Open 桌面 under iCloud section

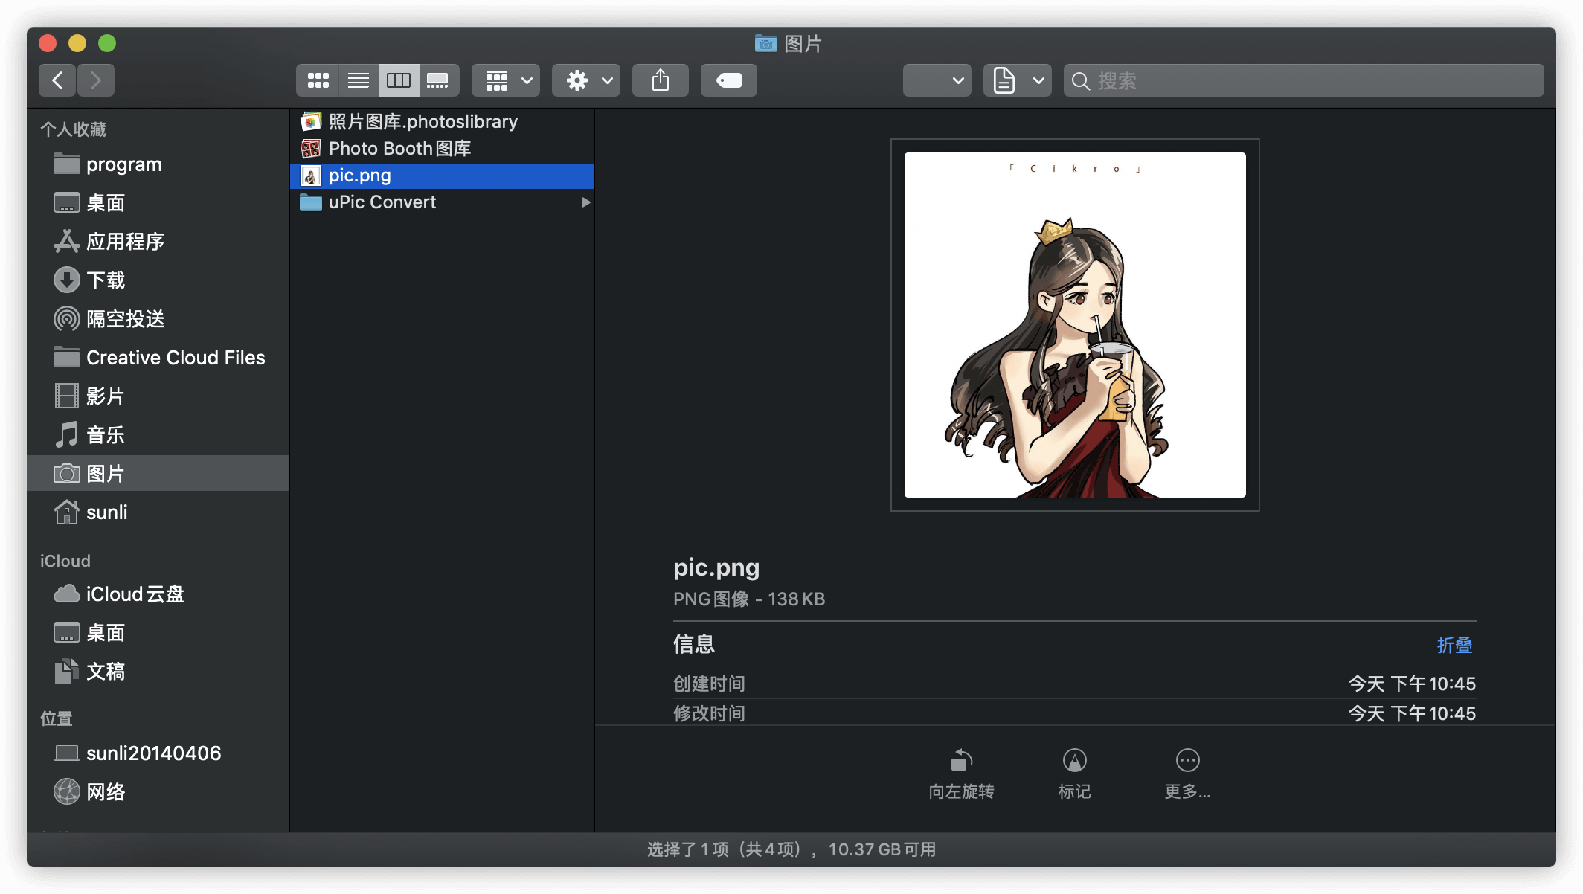(x=158, y=633)
